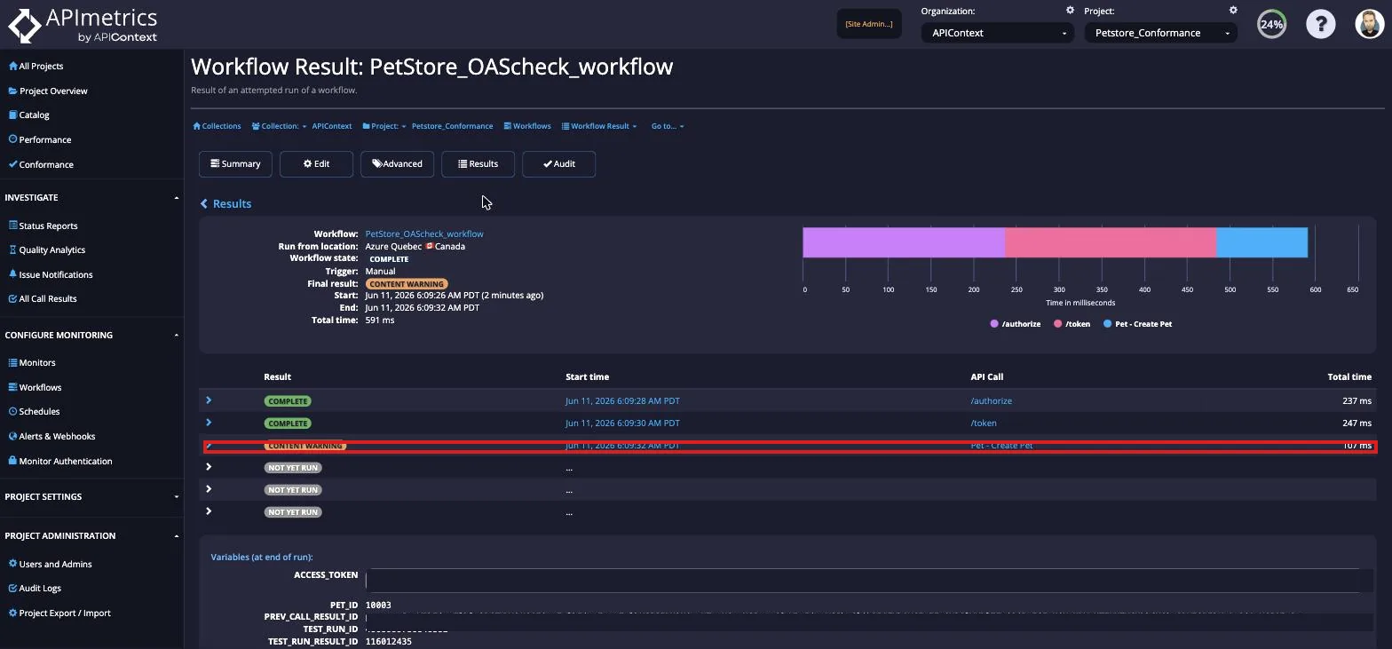1392x649 pixels.
Task: Click the Workflows breadcrumb
Action: [527, 126]
